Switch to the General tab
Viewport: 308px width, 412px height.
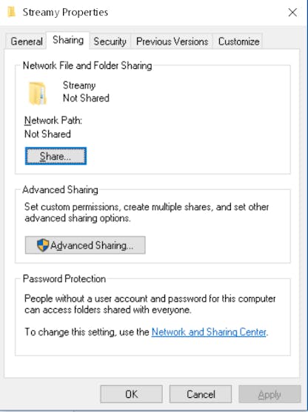point(26,42)
